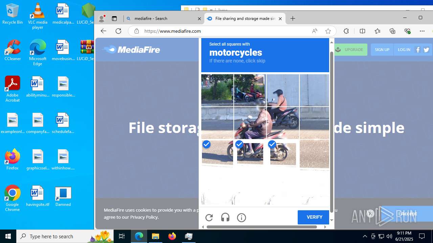Click the Edge browser back arrow
Screen dimensions: 433x243
[104, 31]
